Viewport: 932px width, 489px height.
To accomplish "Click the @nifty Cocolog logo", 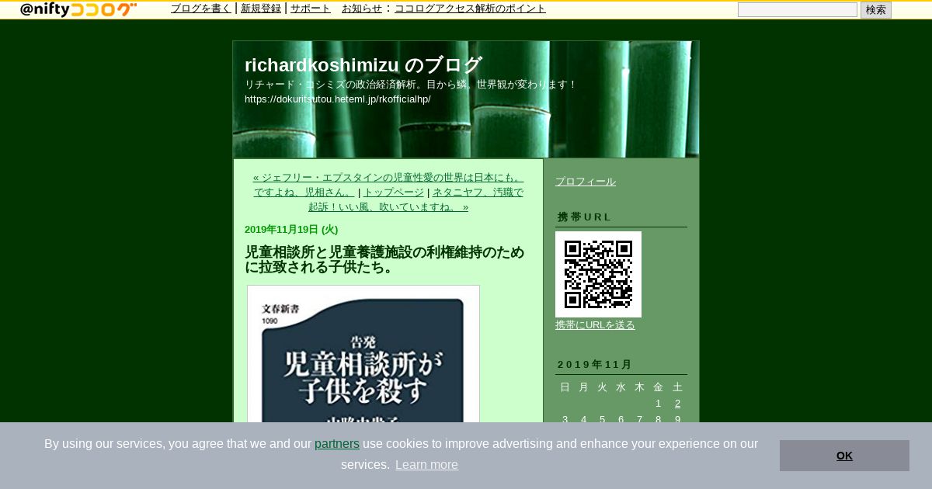I will click(78, 9).
